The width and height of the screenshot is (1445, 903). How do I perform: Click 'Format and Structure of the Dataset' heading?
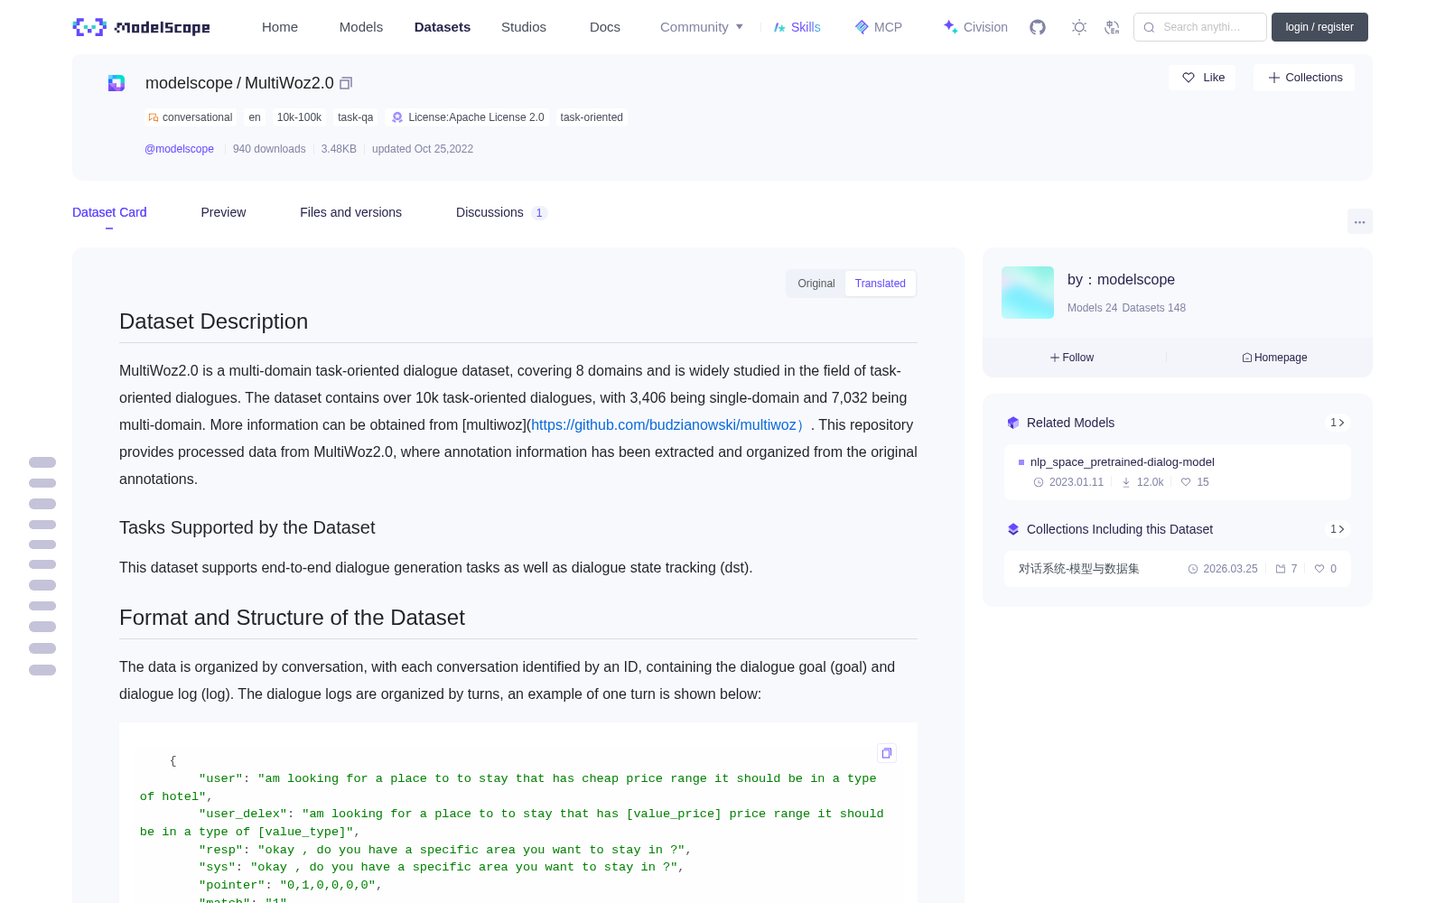[292, 618]
